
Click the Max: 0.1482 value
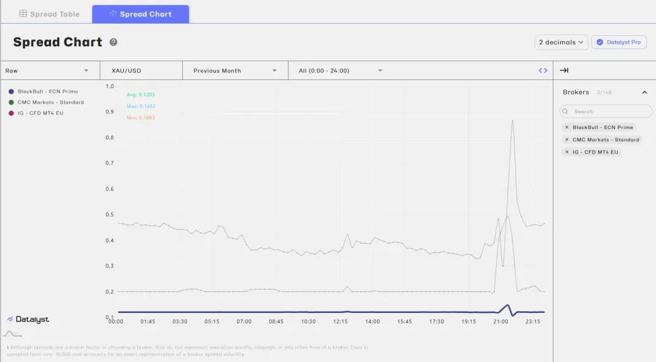click(141, 106)
